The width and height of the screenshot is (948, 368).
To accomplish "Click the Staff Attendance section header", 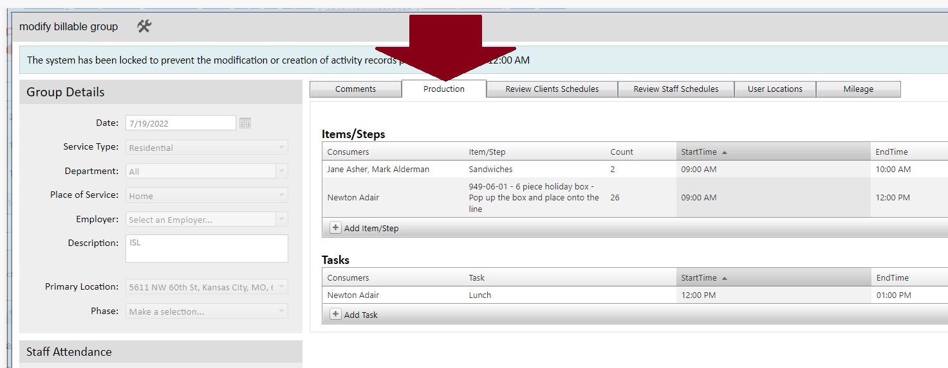I will click(161, 352).
